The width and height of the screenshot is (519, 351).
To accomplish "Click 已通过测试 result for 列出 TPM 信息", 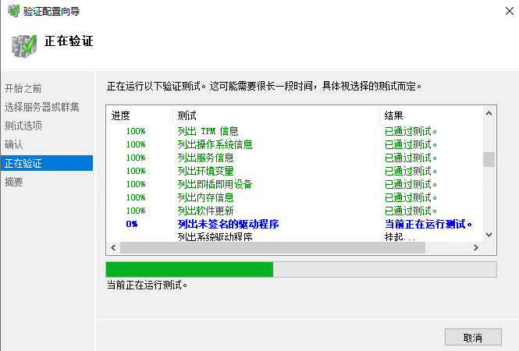I will [x=411, y=131].
